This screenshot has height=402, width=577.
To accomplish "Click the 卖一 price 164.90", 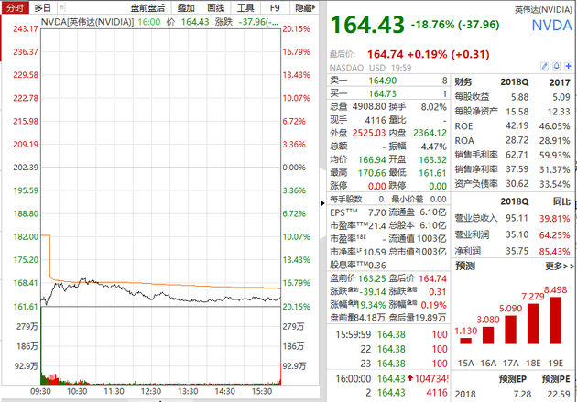I will [383, 81].
